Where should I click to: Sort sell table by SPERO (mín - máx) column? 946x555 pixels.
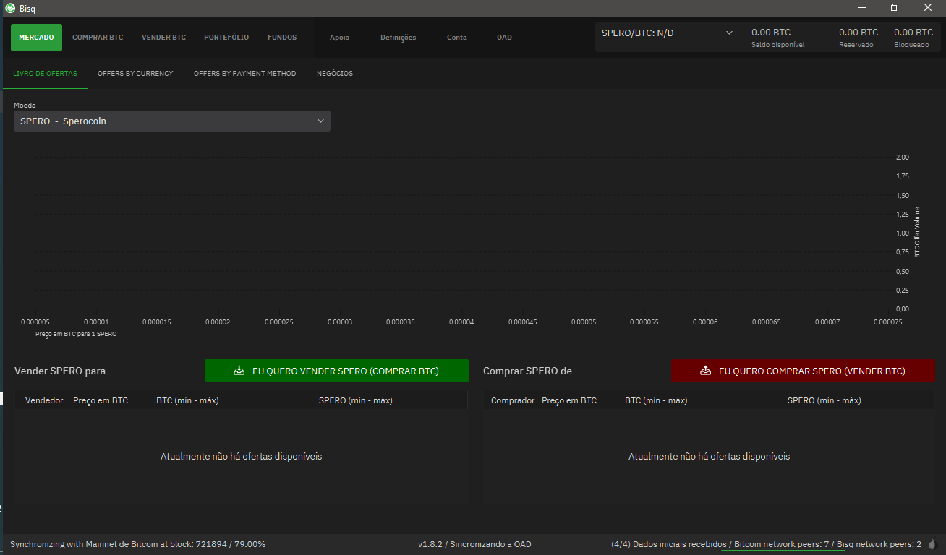[355, 400]
